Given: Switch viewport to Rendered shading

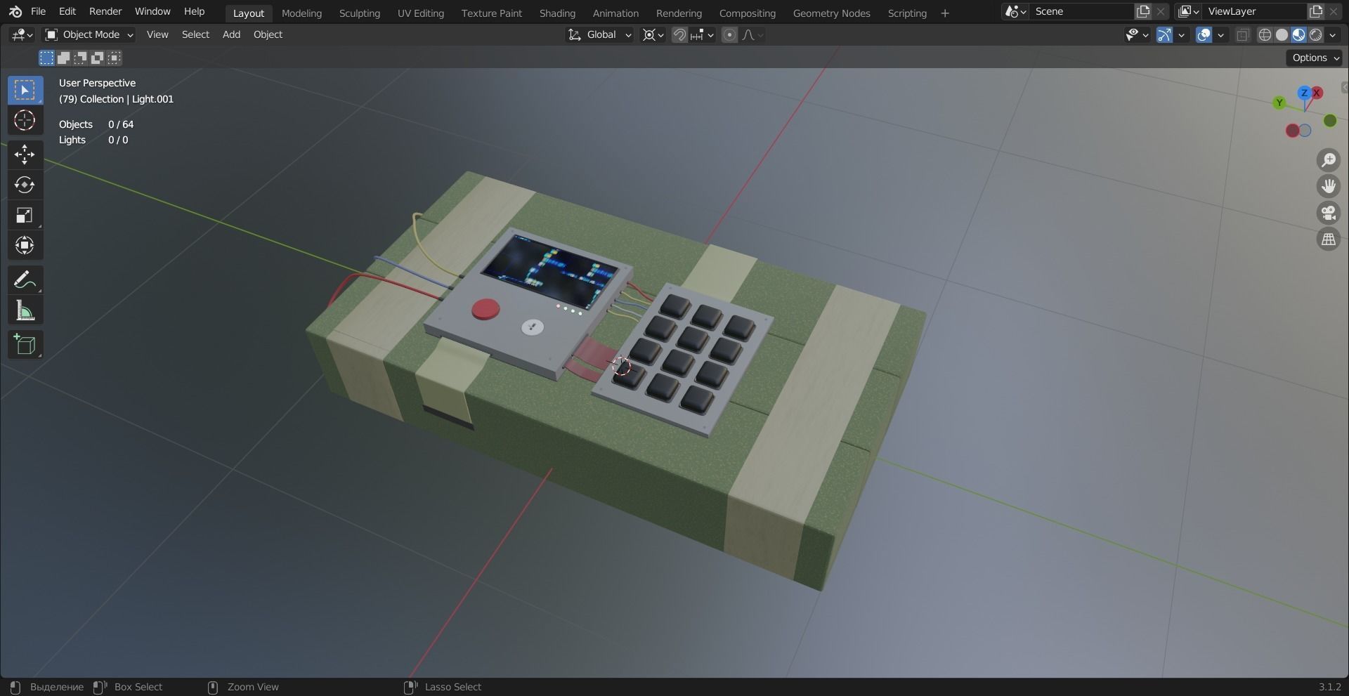Looking at the screenshot, I should 1315,34.
